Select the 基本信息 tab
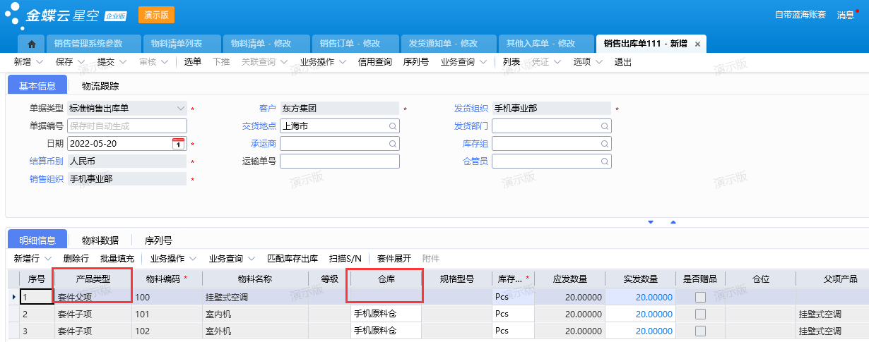This screenshot has height=342, width=869. click(37, 85)
